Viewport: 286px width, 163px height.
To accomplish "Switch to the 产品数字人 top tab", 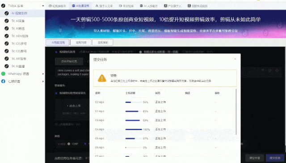I will tap(172, 6).
